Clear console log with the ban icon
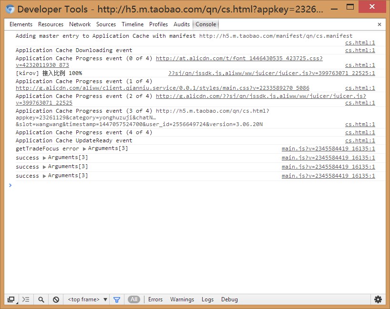390x309 pixels. click(56, 299)
